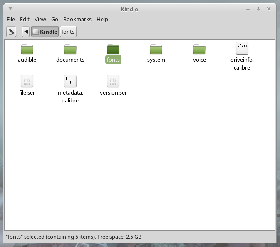Minimize the Kindle window

(x=248, y=9)
